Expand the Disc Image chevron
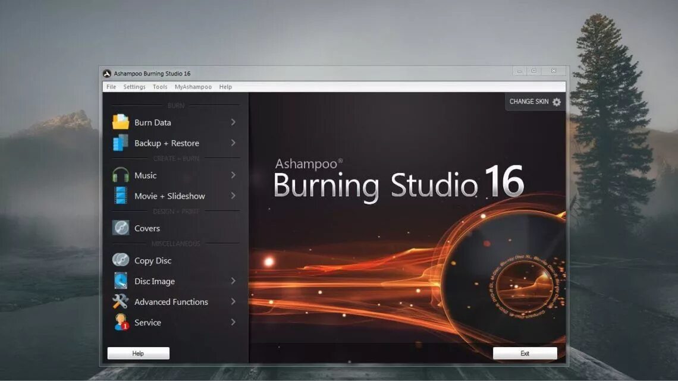678x381 pixels. [234, 281]
